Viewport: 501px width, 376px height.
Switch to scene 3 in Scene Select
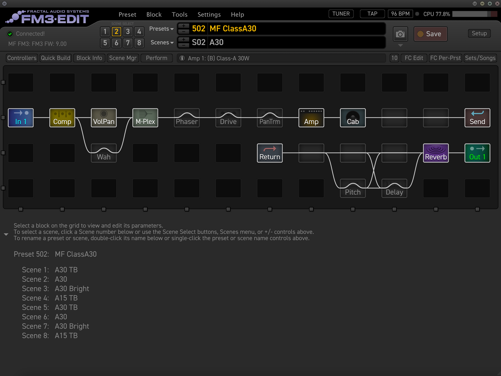point(128,32)
